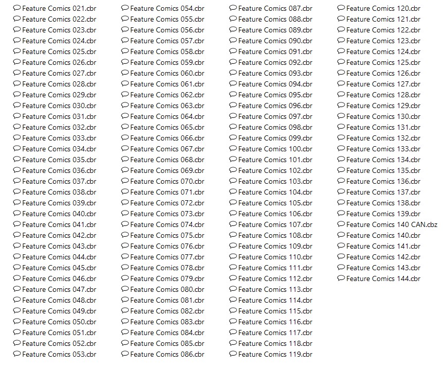443x367 pixels.
Task: Select file Feature Comics 030.cbr
Action: point(59,106)
